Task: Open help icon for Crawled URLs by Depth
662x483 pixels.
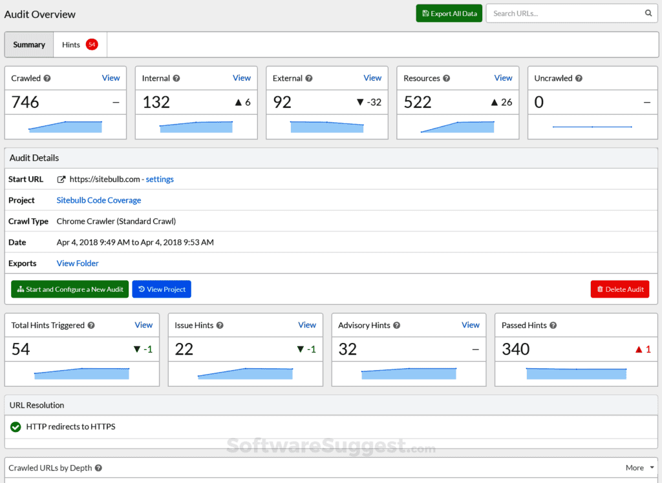Action: coord(98,468)
